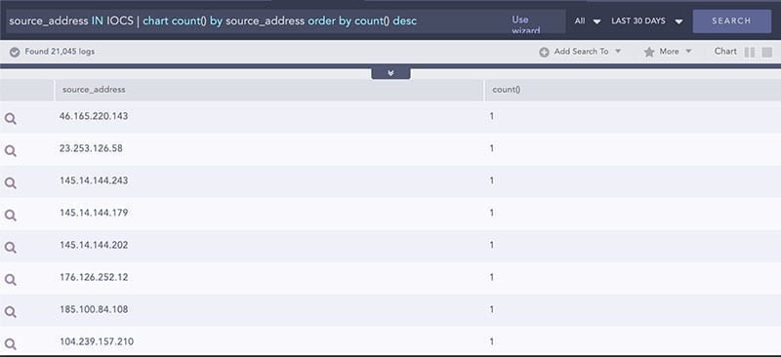The width and height of the screenshot is (781, 357).
Task: Sort by the count() column header
Action: pyautogui.click(x=633, y=90)
